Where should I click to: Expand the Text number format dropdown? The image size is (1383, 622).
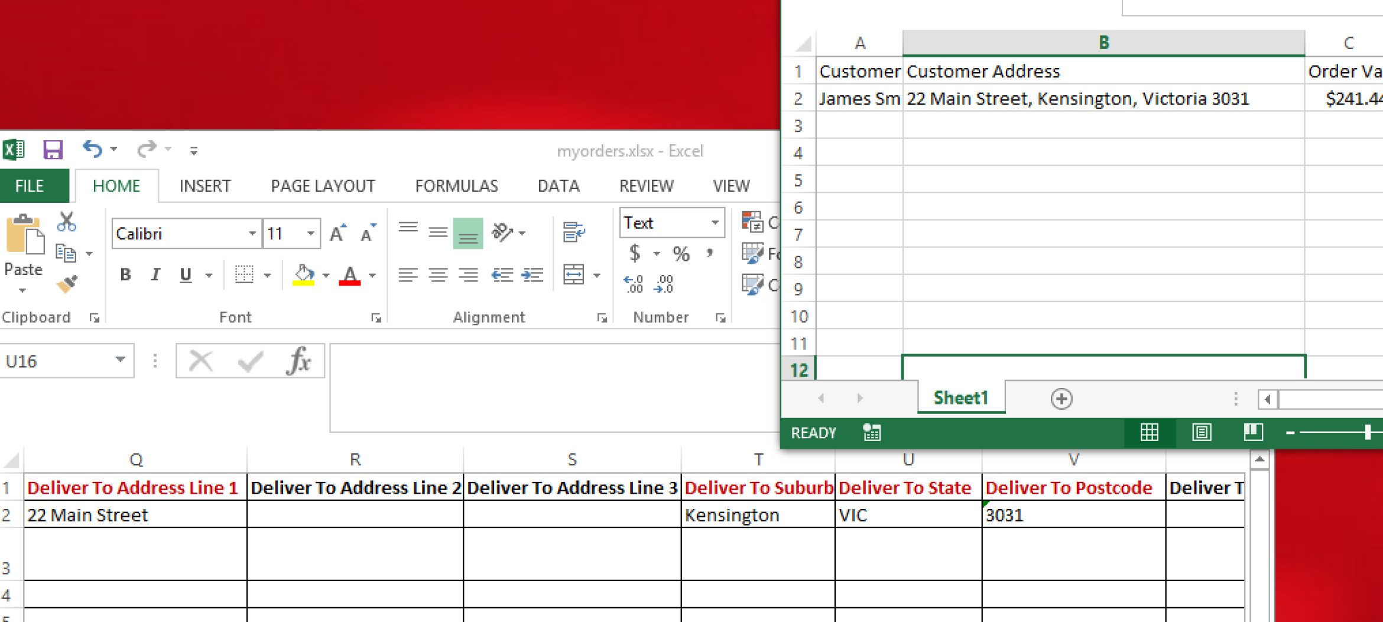(x=715, y=223)
